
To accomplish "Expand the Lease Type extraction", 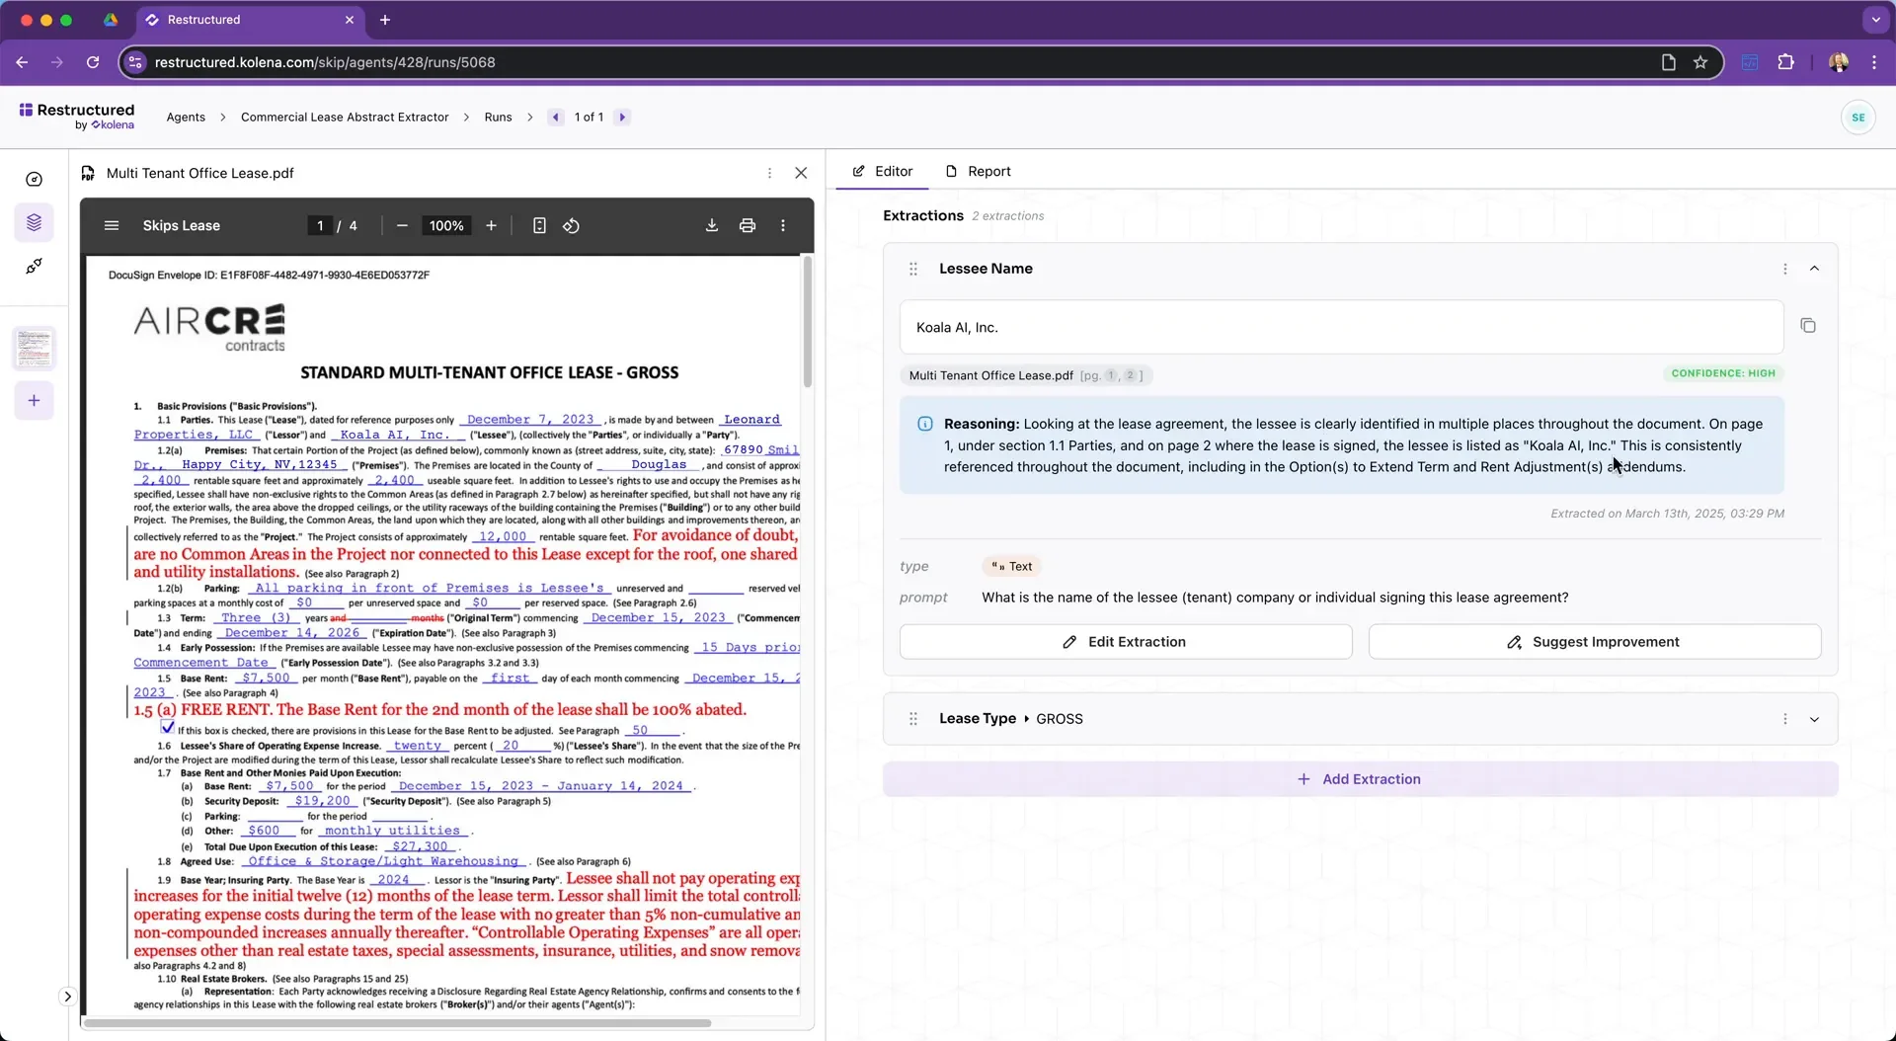I will (1814, 719).
